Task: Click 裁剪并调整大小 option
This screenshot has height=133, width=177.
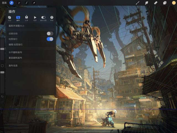Action: (x=17, y=26)
